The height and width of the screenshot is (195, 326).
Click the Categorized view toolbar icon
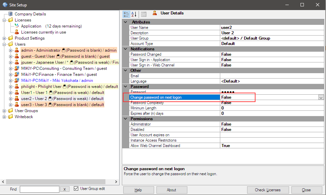click(126, 14)
